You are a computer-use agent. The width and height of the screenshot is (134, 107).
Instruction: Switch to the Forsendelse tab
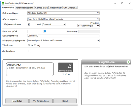8,7
